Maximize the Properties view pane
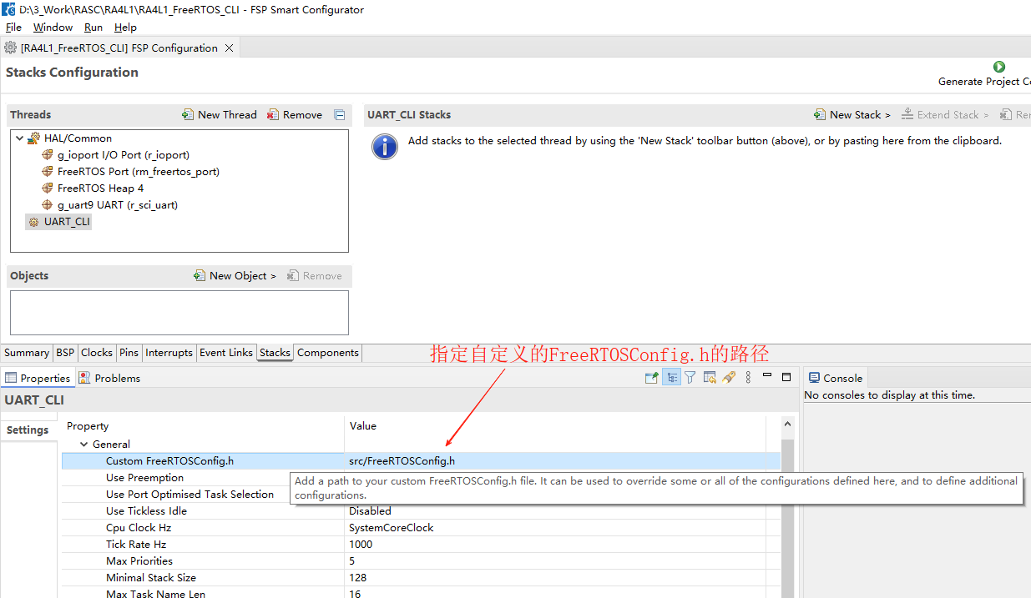This screenshot has width=1031, height=598. click(x=786, y=377)
